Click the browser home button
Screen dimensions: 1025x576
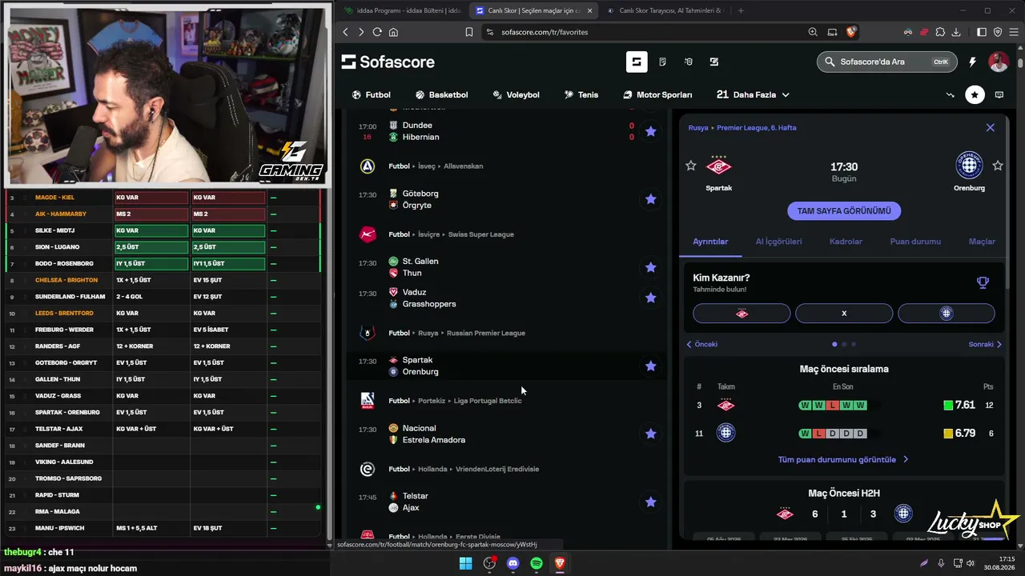tap(393, 32)
